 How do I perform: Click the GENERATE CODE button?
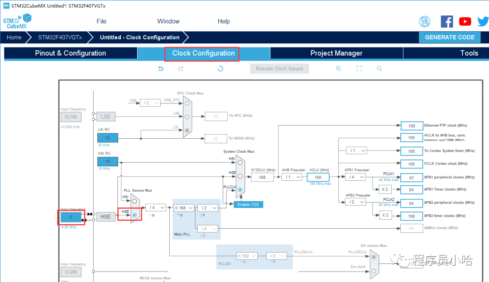click(449, 38)
